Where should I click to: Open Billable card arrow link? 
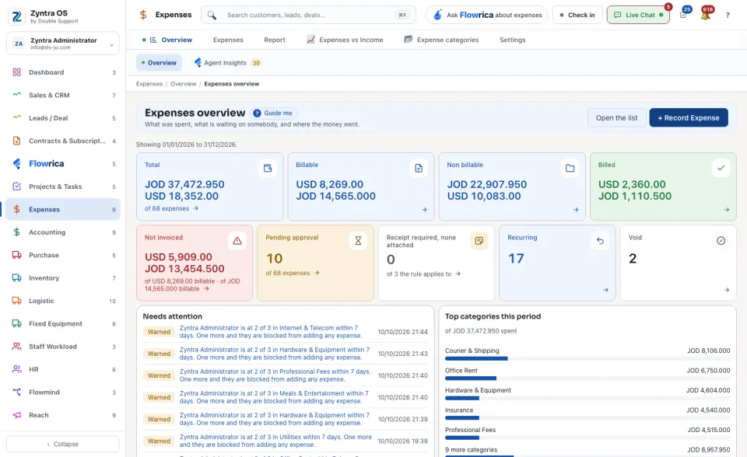point(424,210)
